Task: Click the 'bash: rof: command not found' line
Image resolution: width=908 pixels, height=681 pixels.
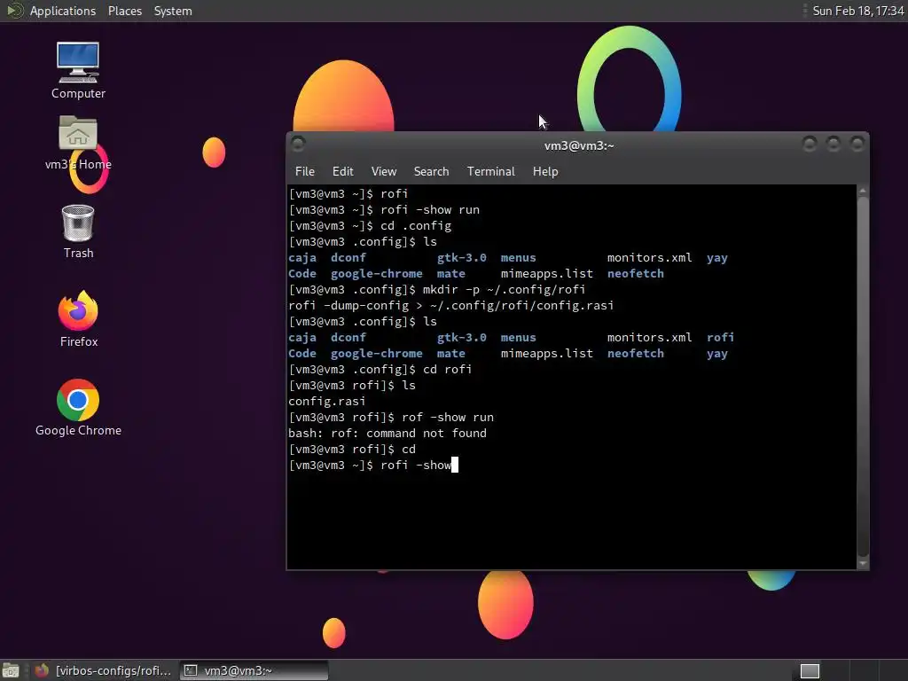Action: point(387,433)
